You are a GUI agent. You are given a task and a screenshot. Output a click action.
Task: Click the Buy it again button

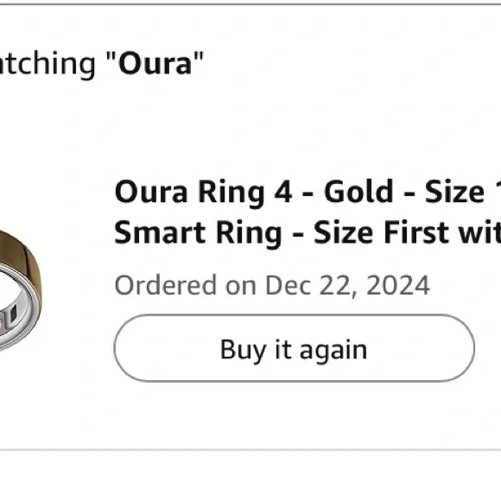(x=294, y=348)
